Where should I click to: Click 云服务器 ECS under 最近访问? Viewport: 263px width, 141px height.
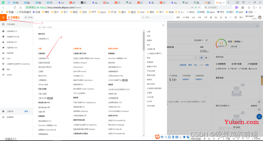43,39
